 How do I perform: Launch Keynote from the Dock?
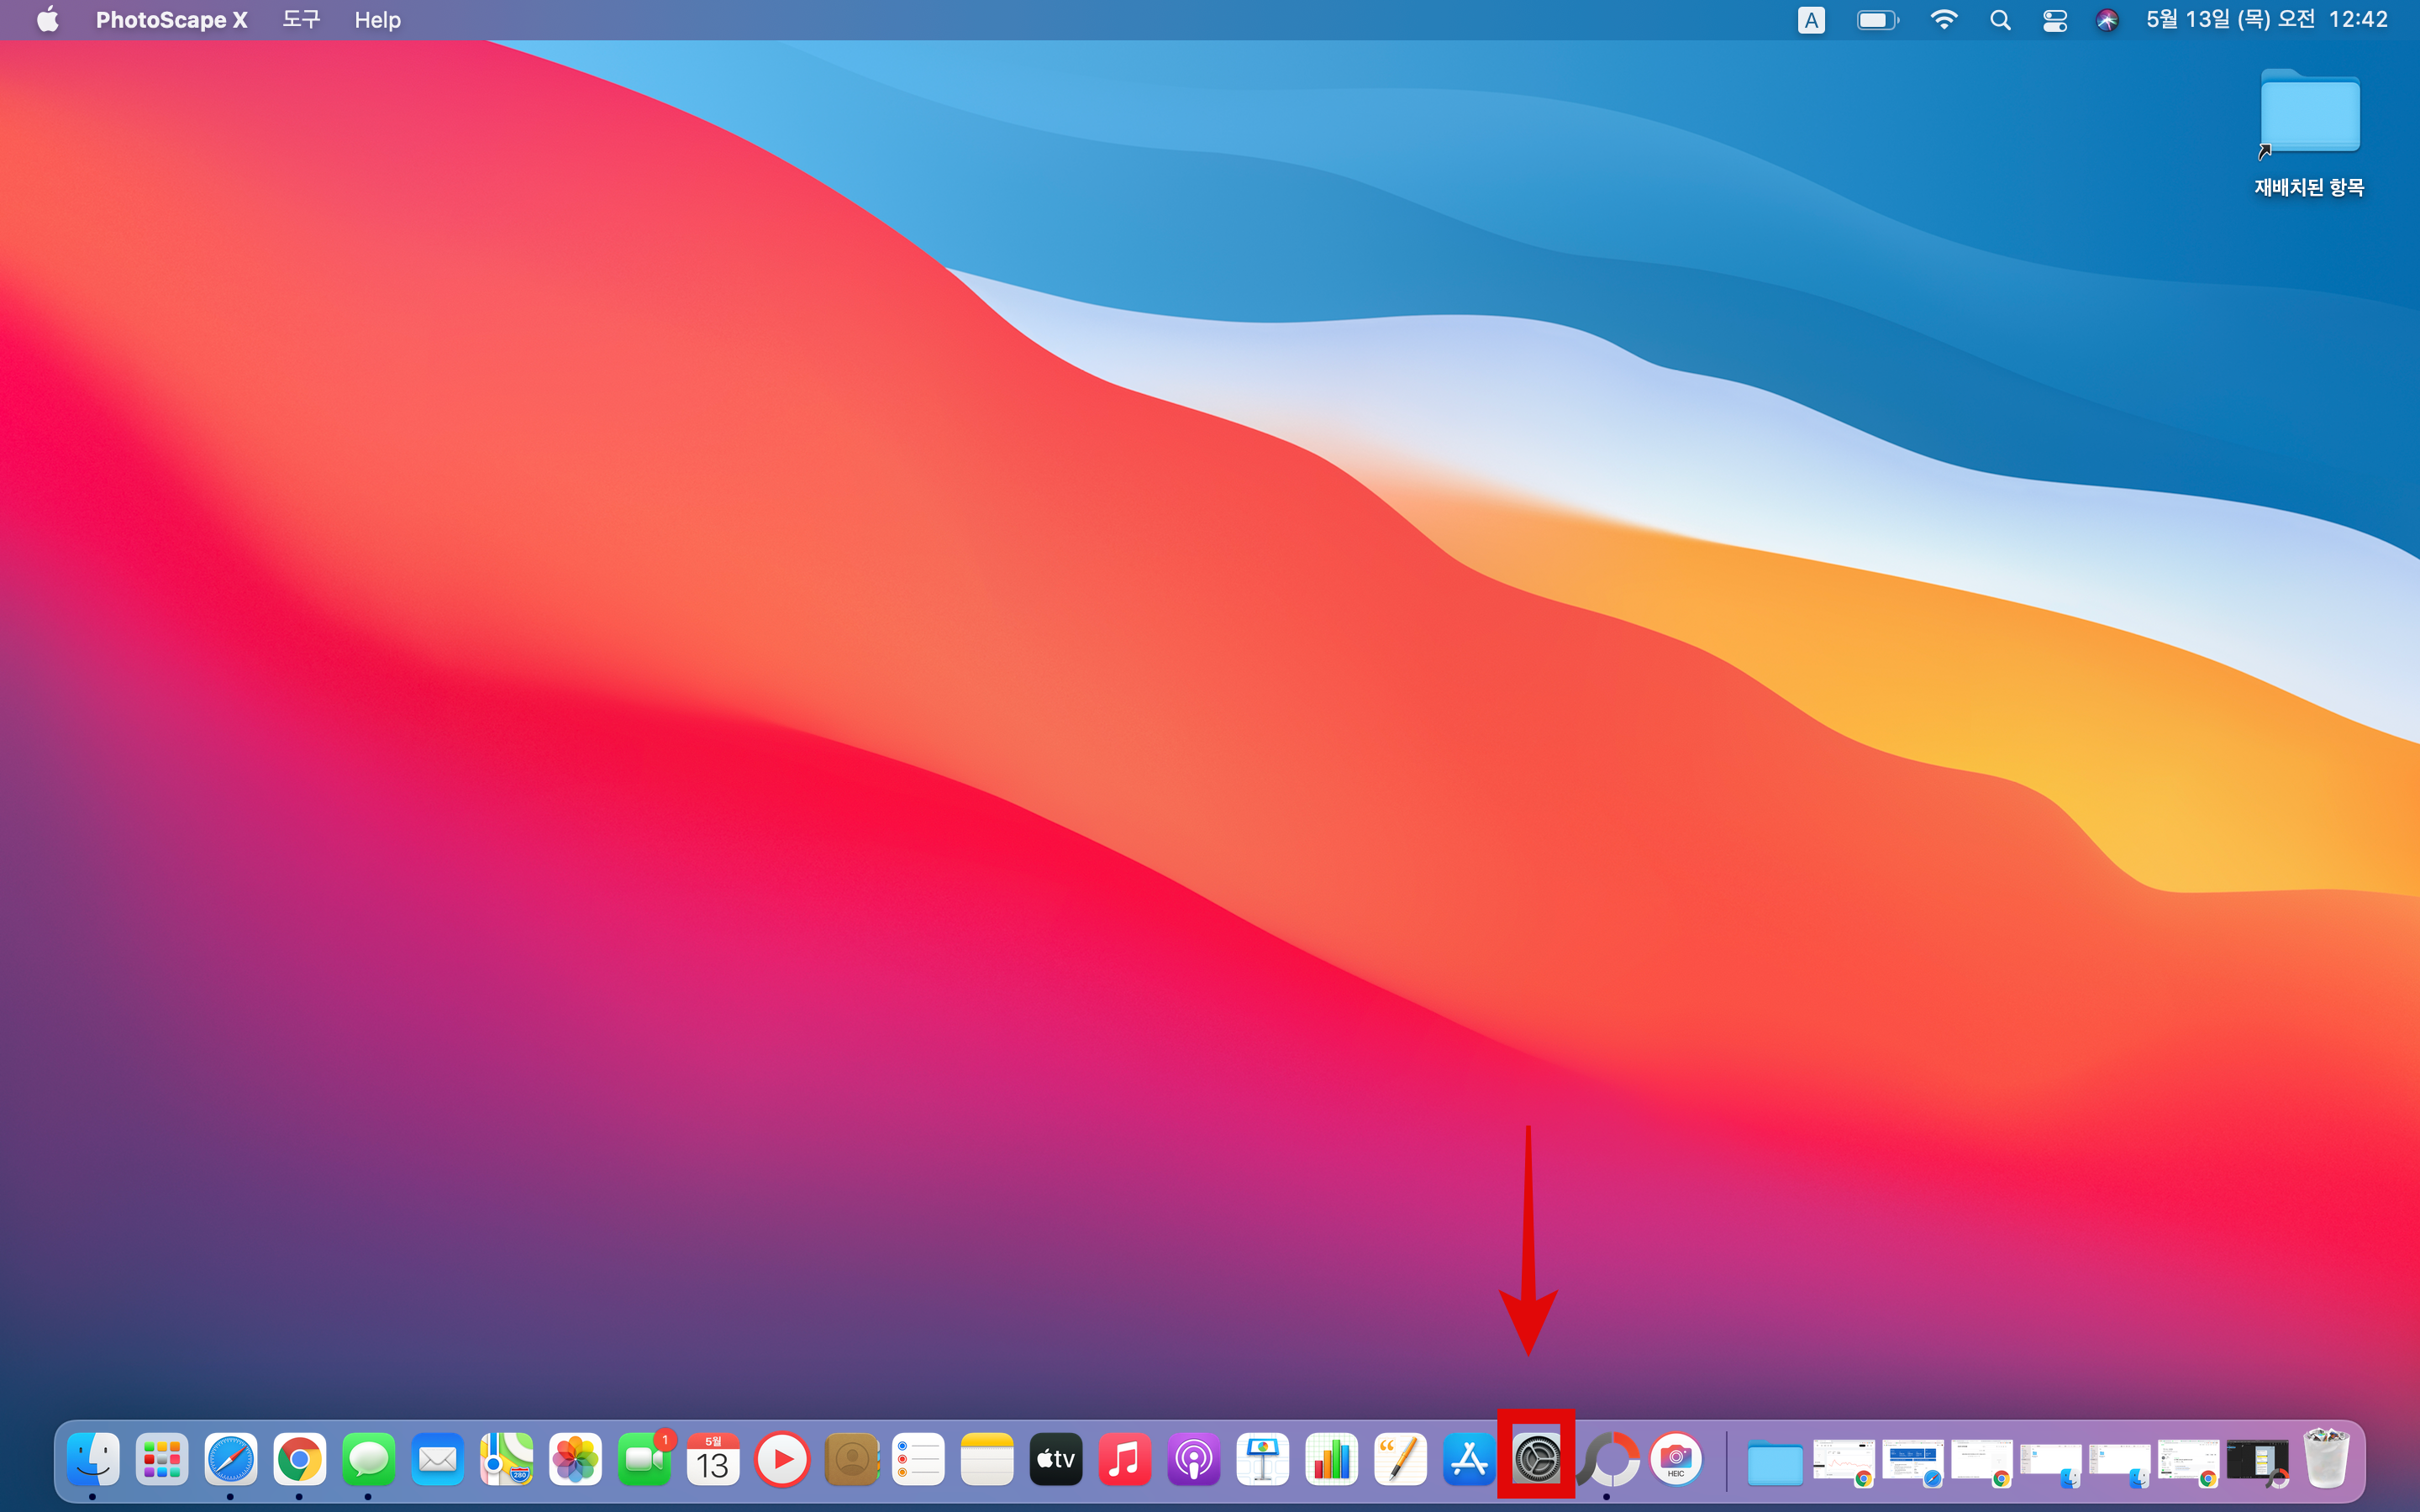[x=1262, y=1459]
